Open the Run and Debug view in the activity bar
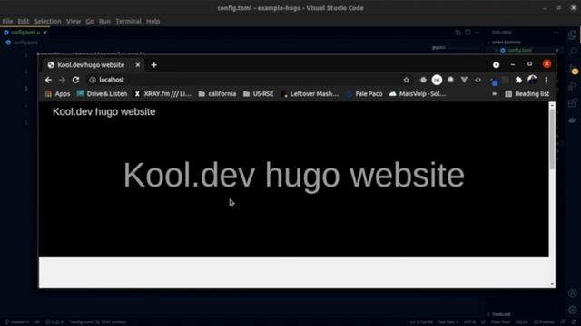Image resolution: width=581 pixels, height=326 pixels. pyautogui.click(x=573, y=86)
